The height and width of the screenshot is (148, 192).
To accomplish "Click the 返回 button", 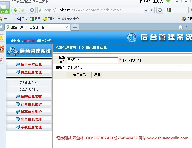I will tap(97, 75).
